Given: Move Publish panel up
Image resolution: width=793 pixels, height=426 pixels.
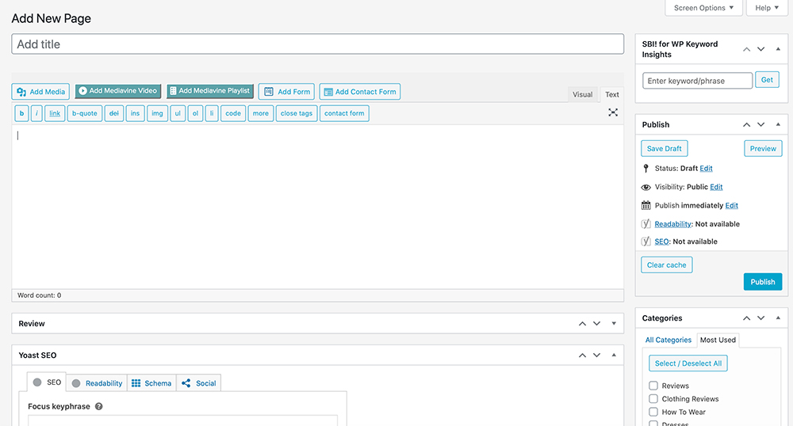Looking at the screenshot, I should click(746, 124).
